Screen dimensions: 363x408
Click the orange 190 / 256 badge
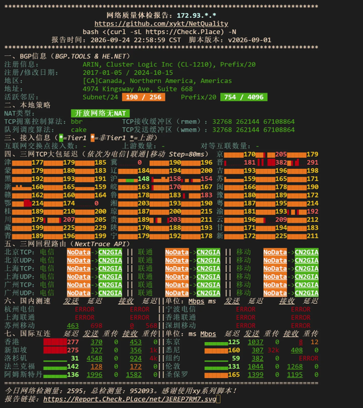click(x=144, y=97)
